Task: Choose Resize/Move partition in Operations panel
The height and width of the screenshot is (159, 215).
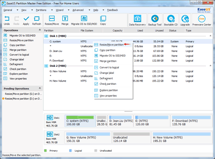Action: pos(18,40)
